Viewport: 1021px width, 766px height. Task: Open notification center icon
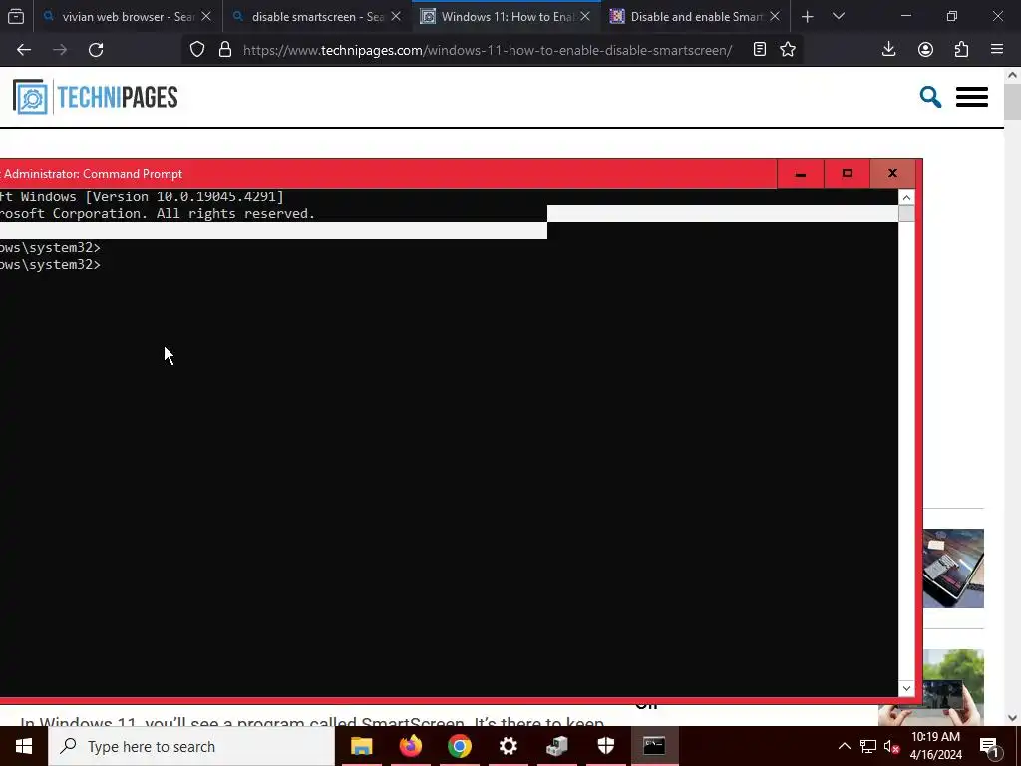[989, 746]
